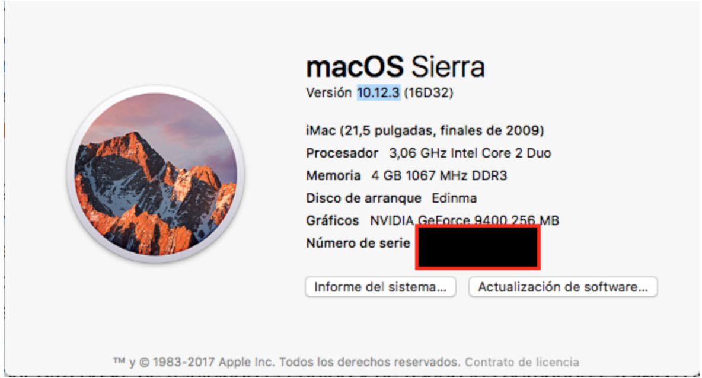
Task: Select the NVIDIA GeForce 9400 256 MB text
Action: coord(464,220)
